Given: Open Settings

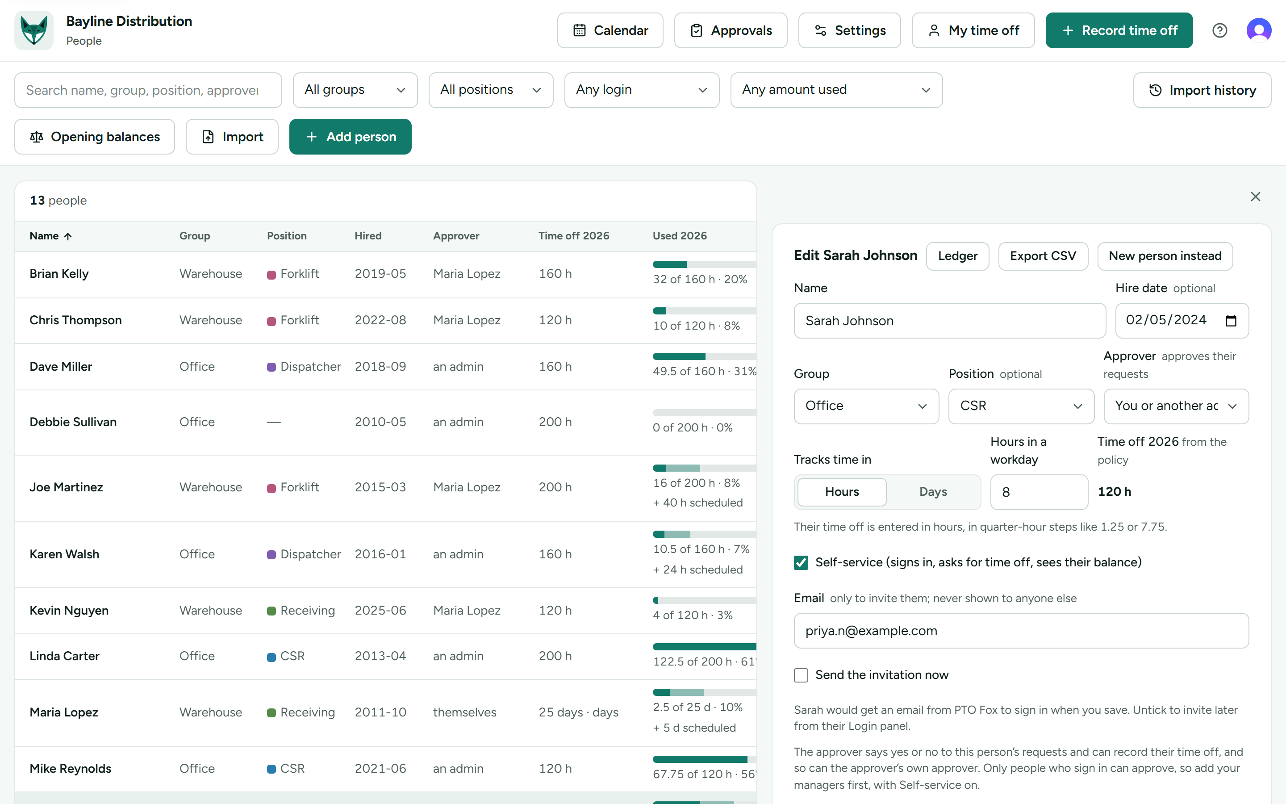Looking at the screenshot, I should (849, 30).
